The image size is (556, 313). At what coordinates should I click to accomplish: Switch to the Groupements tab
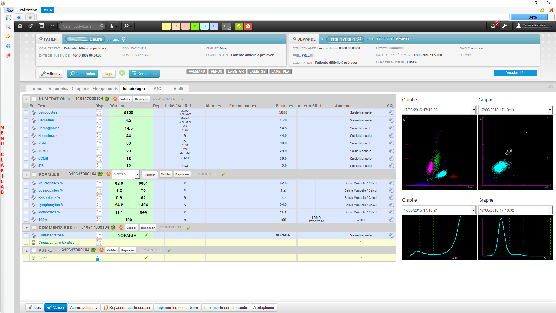pyautogui.click(x=105, y=88)
